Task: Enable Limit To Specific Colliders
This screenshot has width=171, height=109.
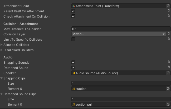Action: [73, 39]
